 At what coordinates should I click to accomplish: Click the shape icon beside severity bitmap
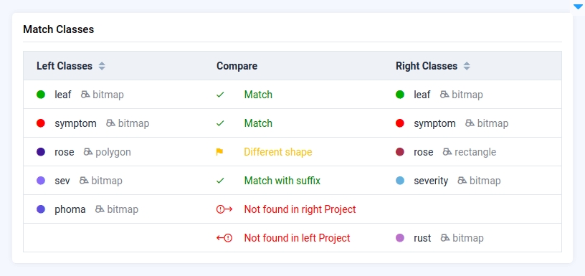[x=462, y=181]
